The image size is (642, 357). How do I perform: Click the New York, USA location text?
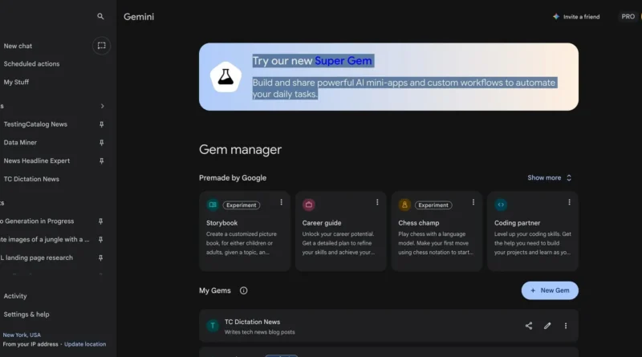(22, 335)
